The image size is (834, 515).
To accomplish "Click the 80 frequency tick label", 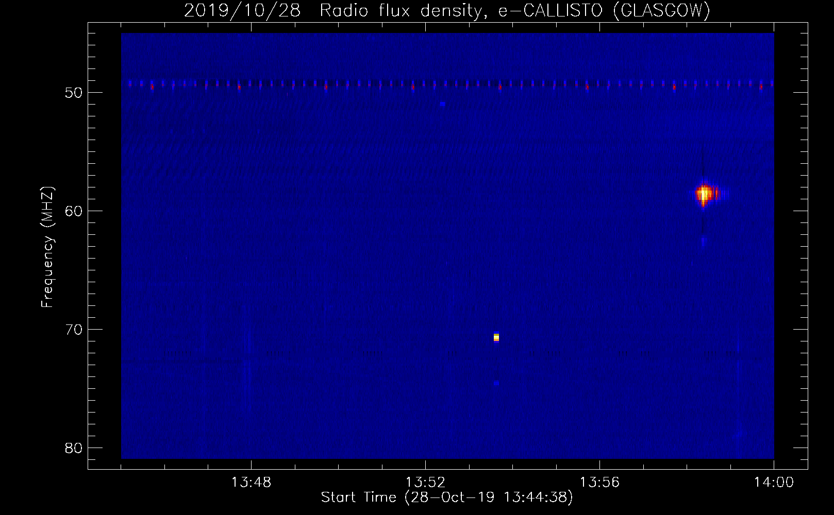I will [74, 448].
